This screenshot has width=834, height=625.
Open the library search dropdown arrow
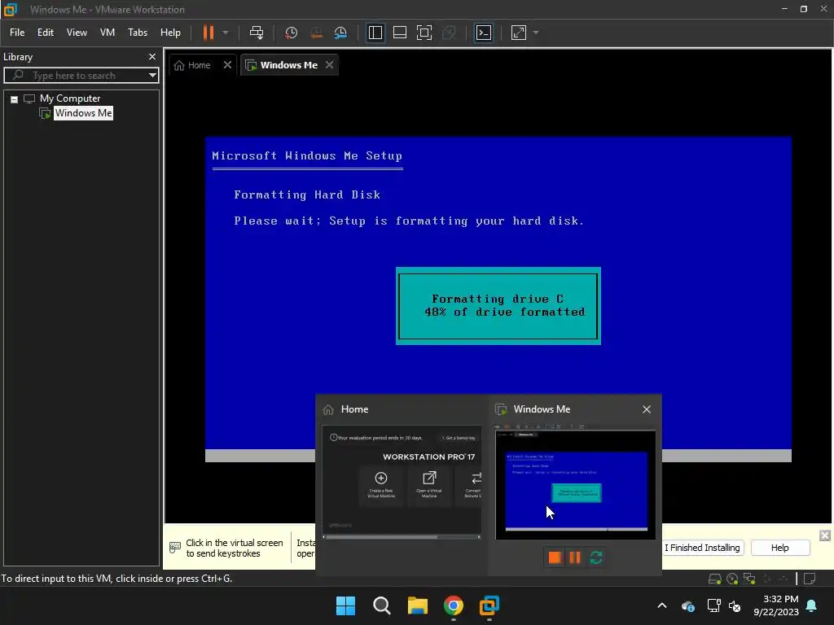[x=152, y=76]
